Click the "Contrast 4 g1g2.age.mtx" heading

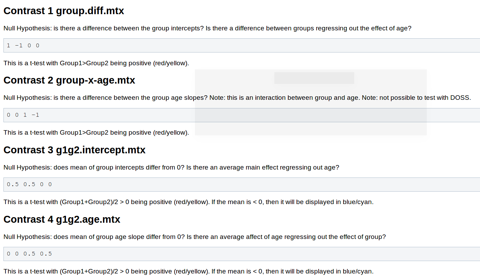(x=62, y=220)
